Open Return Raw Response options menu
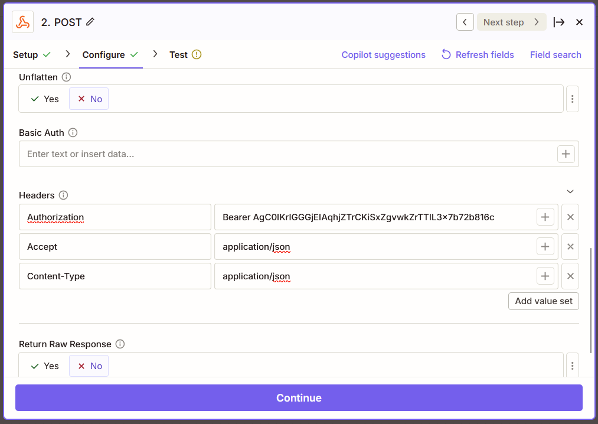The image size is (598, 424). coord(573,366)
